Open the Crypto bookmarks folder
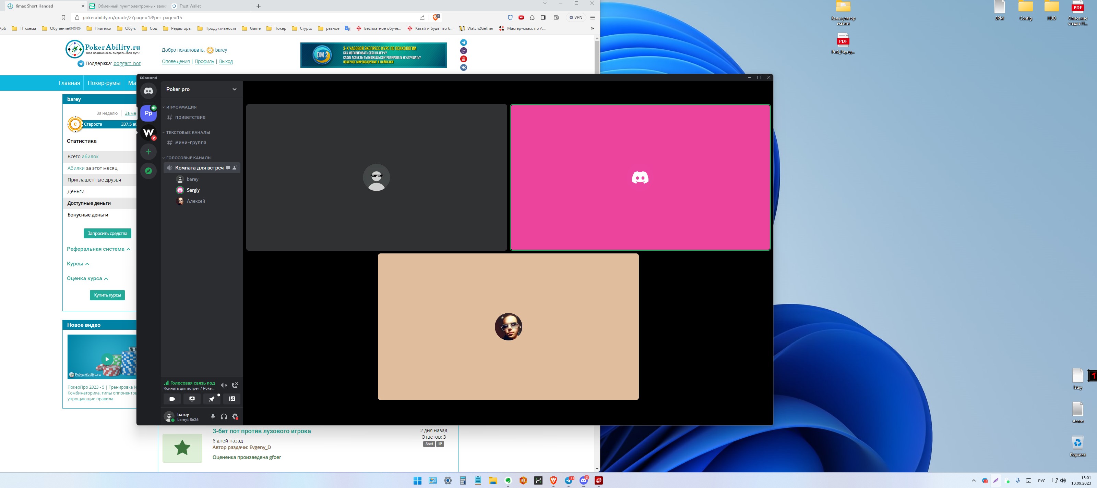Screen dimensions: 1097x488 [x=302, y=28]
